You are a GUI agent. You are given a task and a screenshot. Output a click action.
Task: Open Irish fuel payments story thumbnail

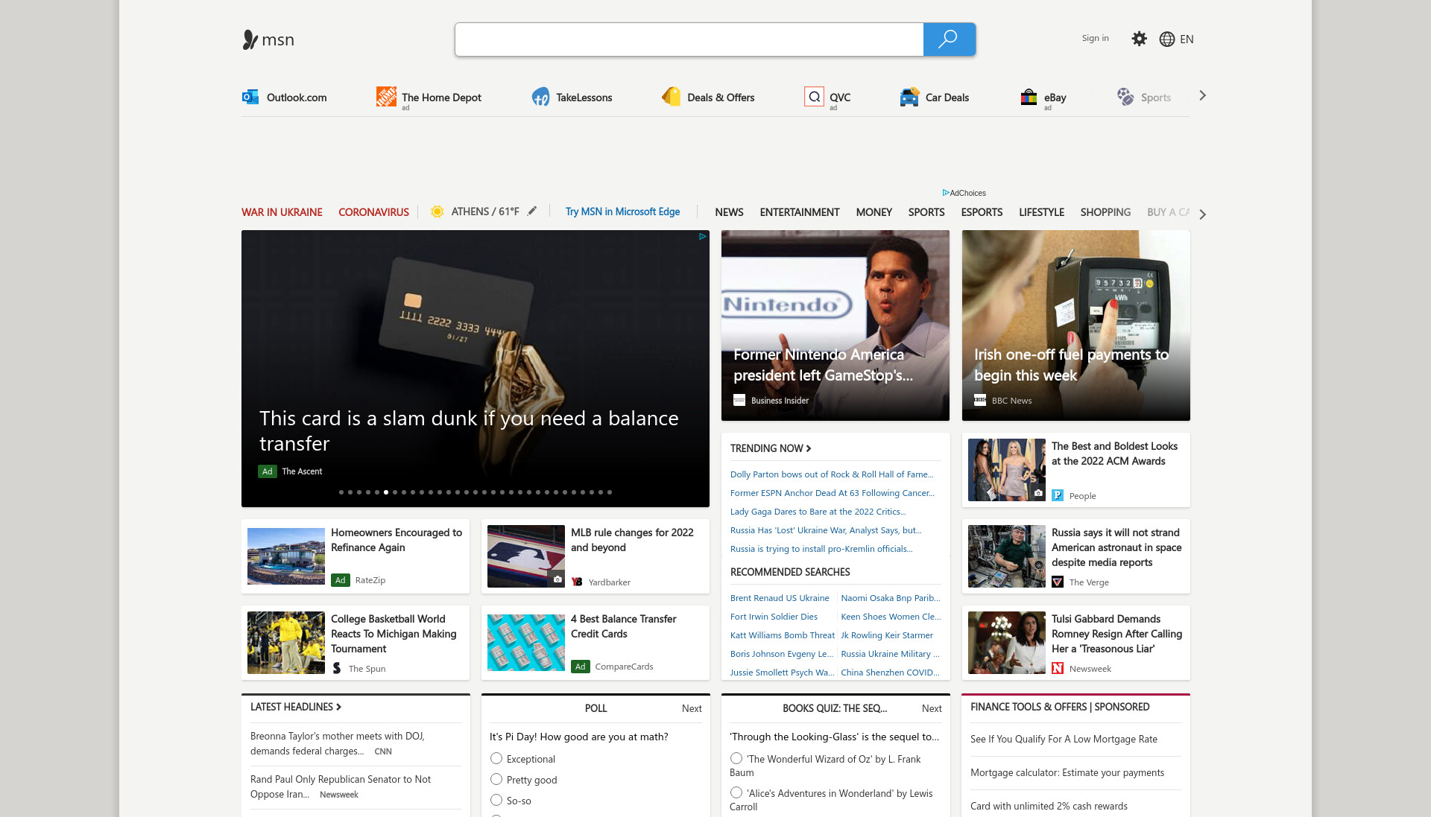pos(1075,325)
